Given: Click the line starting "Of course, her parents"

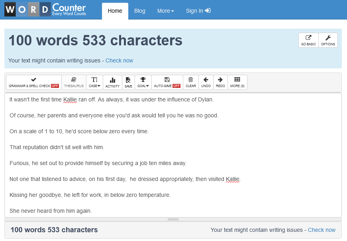Looking at the screenshot, I should click(x=114, y=116).
